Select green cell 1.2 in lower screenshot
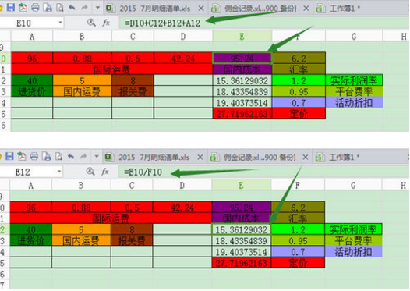This screenshot has height=291, width=410. click(x=298, y=229)
